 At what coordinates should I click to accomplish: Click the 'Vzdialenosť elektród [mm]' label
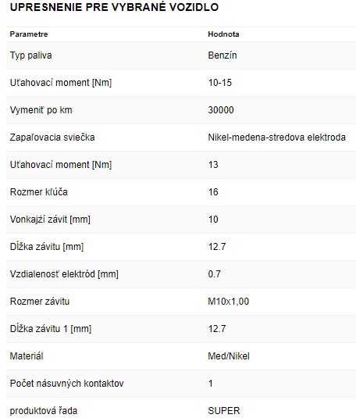pos(64,274)
